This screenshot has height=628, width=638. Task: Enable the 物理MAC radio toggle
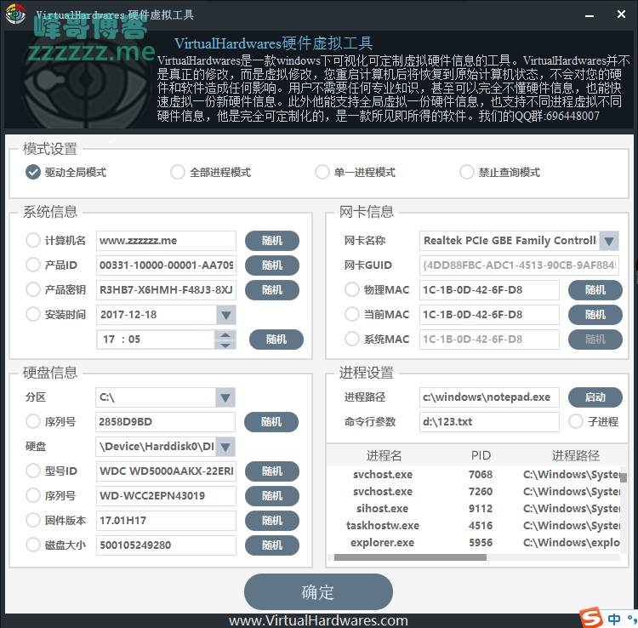(352, 290)
